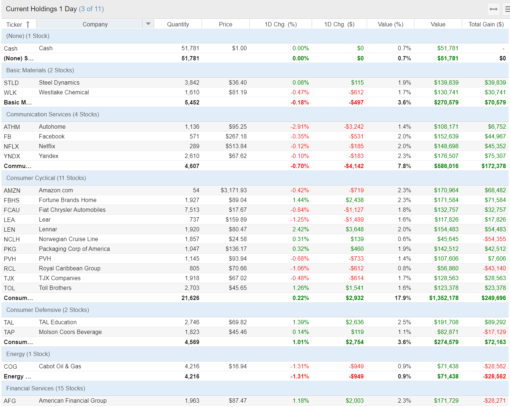Click the Commu… subtotal row label

click(x=18, y=166)
